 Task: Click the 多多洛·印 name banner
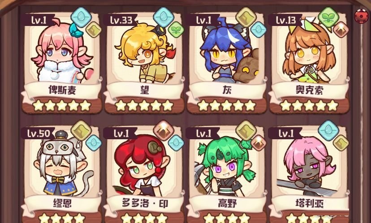click(145, 203)
